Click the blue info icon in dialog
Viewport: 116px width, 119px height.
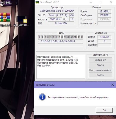[x=42, y=97]
